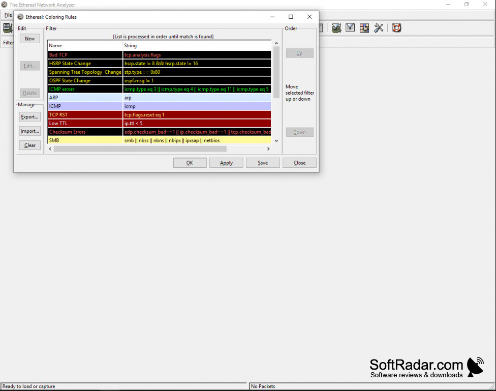Viewport: 496px width, 391px height.
Task: Click the vertical scrollbar thumb in filter list
Action: pyautogui.click(x=276, y=72)
